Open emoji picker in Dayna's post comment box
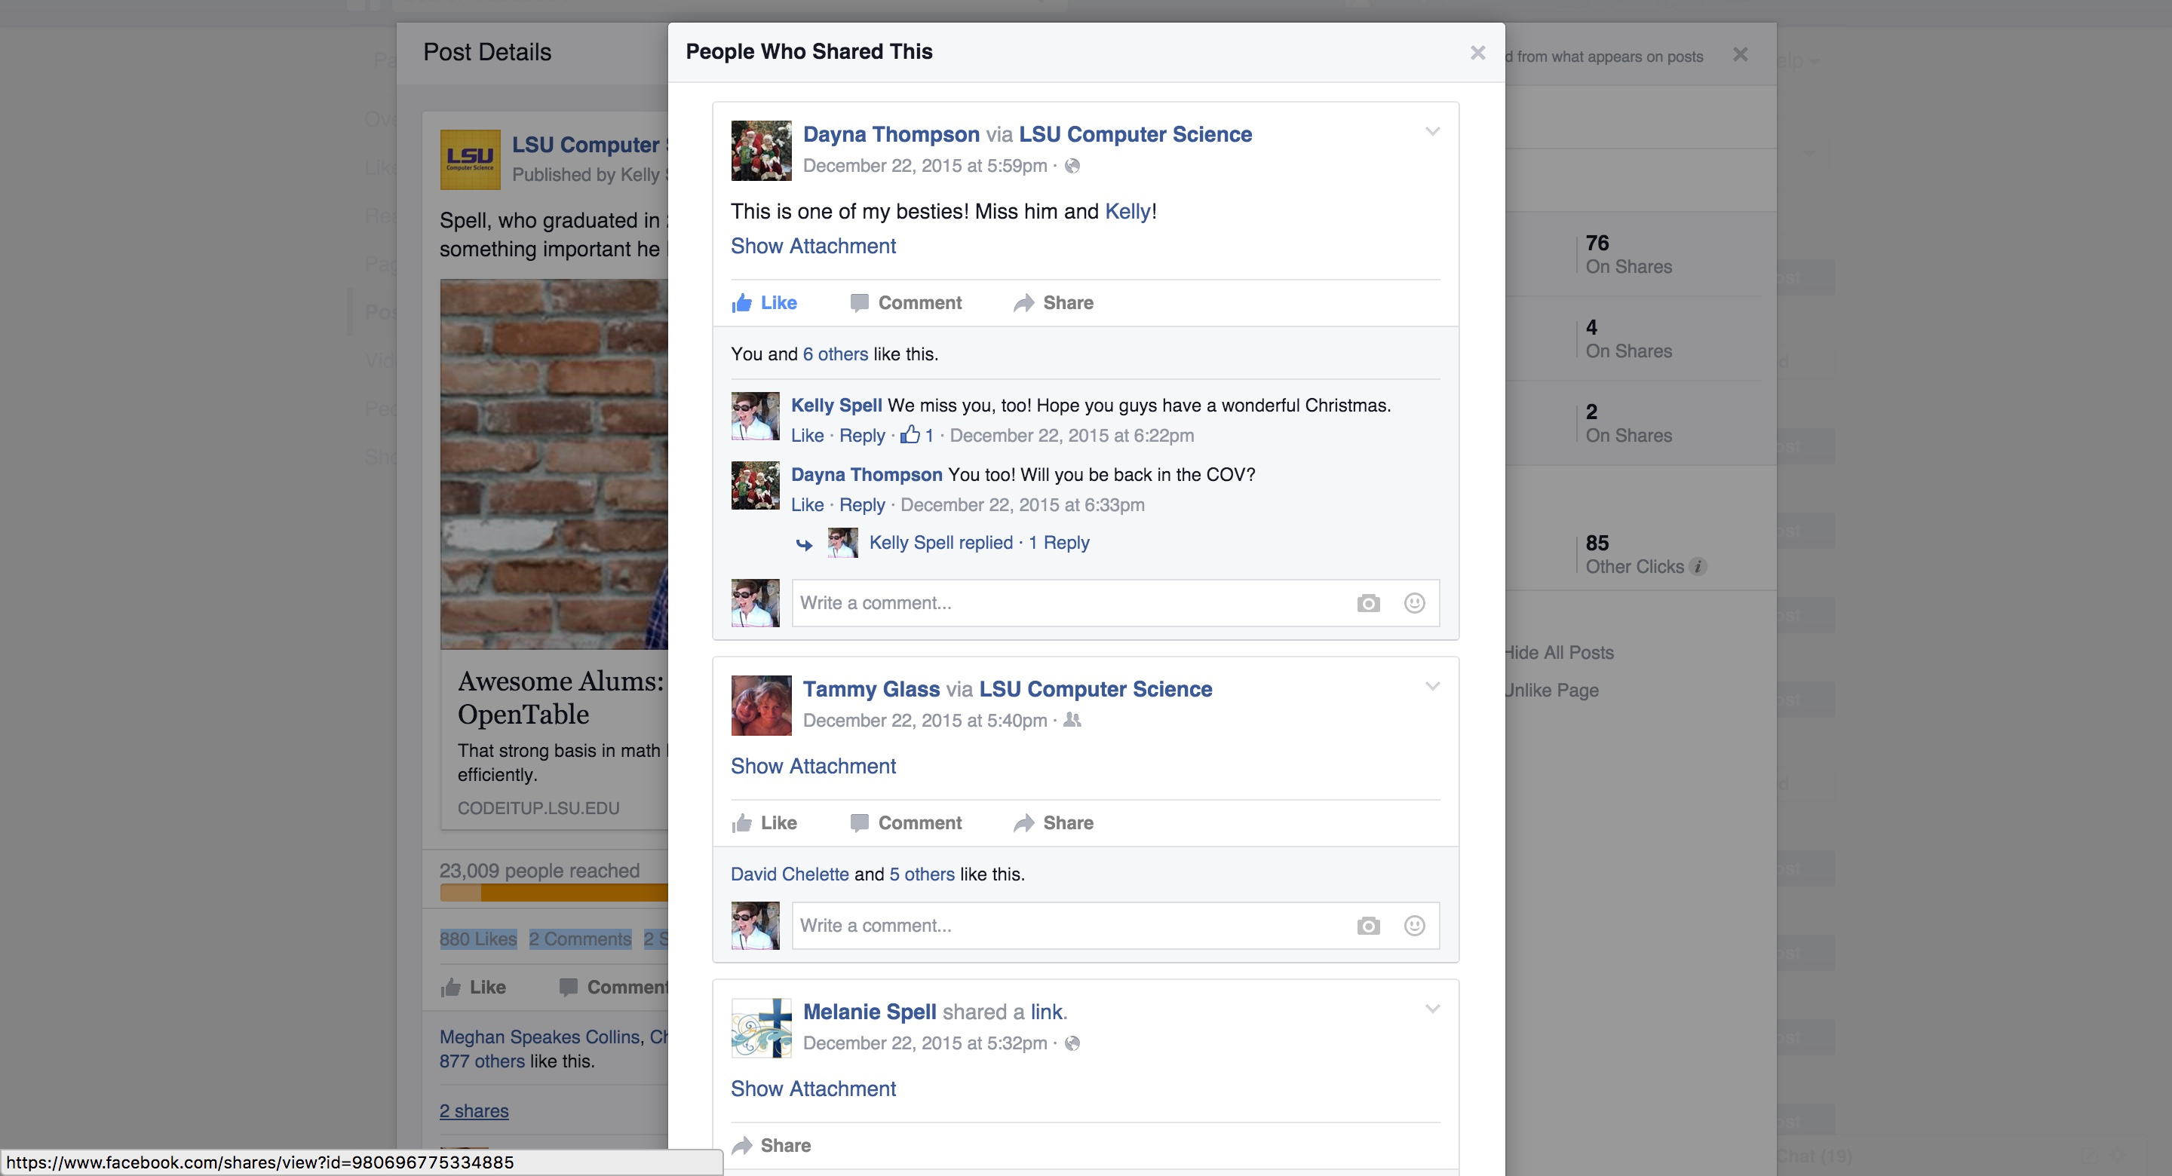 (x=1414, y=603)
